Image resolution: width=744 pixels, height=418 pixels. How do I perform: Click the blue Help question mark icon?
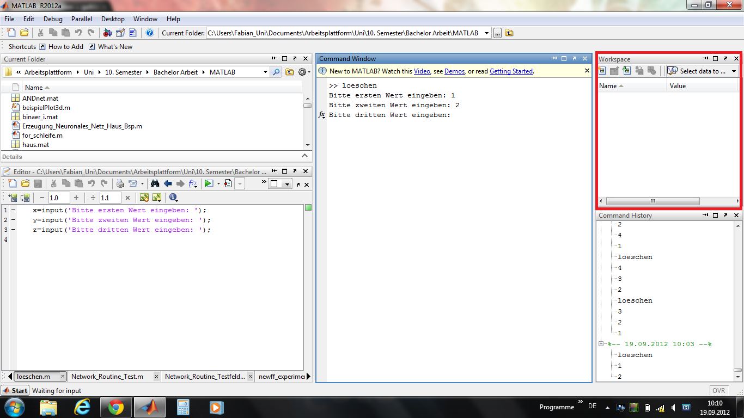coord(150,33)
